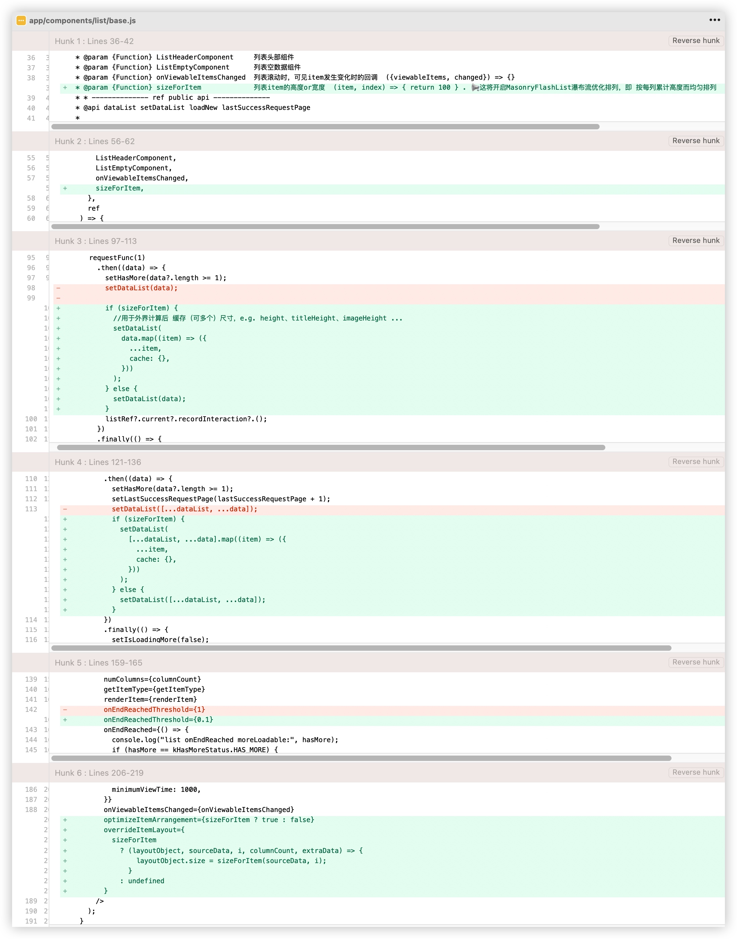Click the plus marker beside added sizeForItem, line
737x939 pixels.
[x=65, y=188]
